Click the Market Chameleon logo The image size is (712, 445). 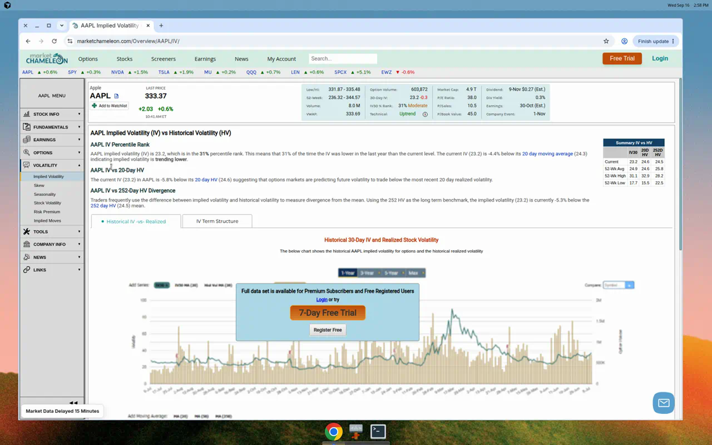click(47, 59)
